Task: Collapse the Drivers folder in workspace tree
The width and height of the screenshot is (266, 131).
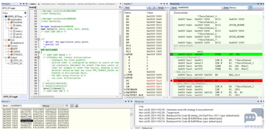Action: pyautogui.click(x=6, y=46)
